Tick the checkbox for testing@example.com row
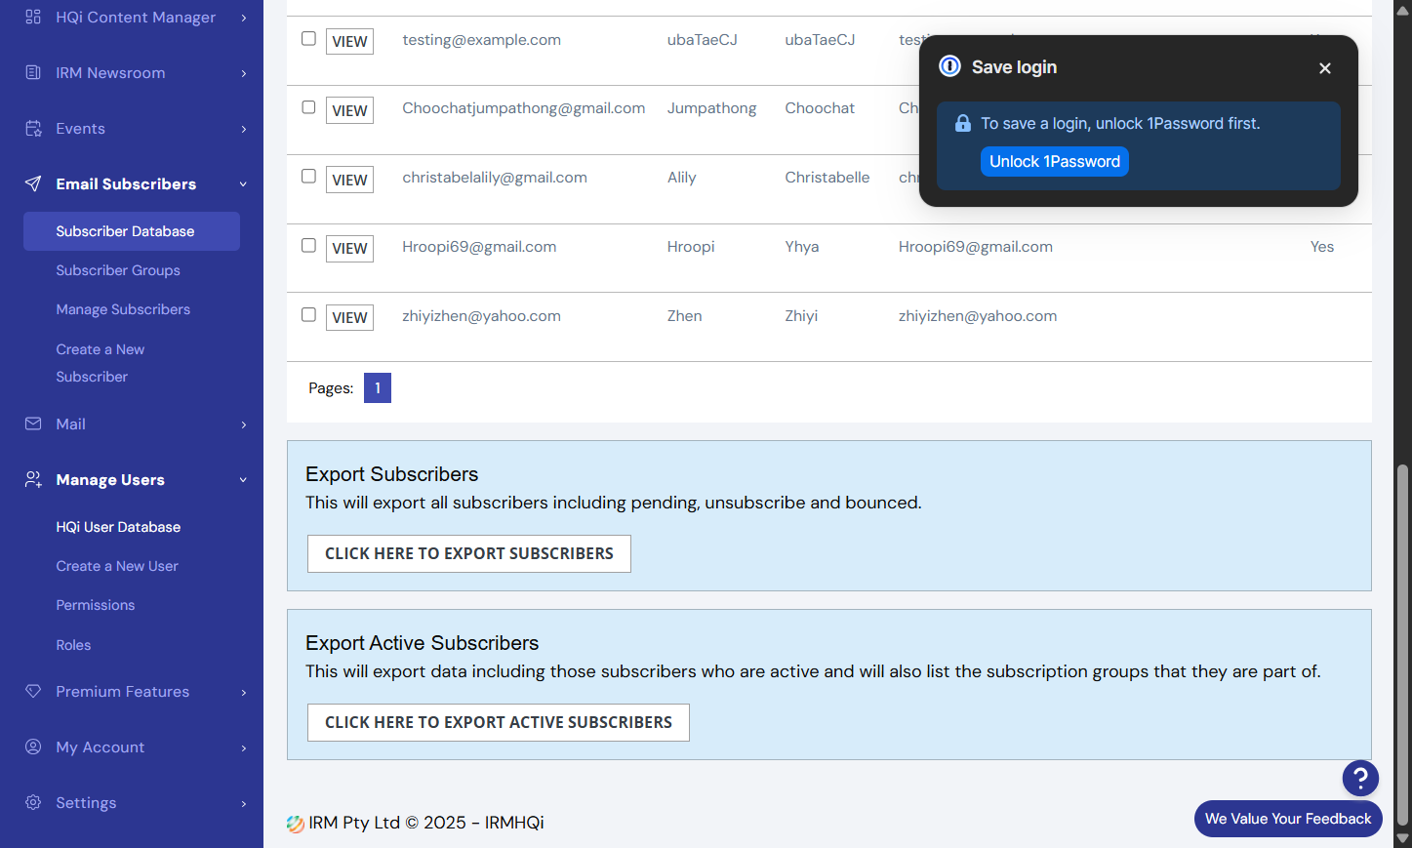 (308, 38)
